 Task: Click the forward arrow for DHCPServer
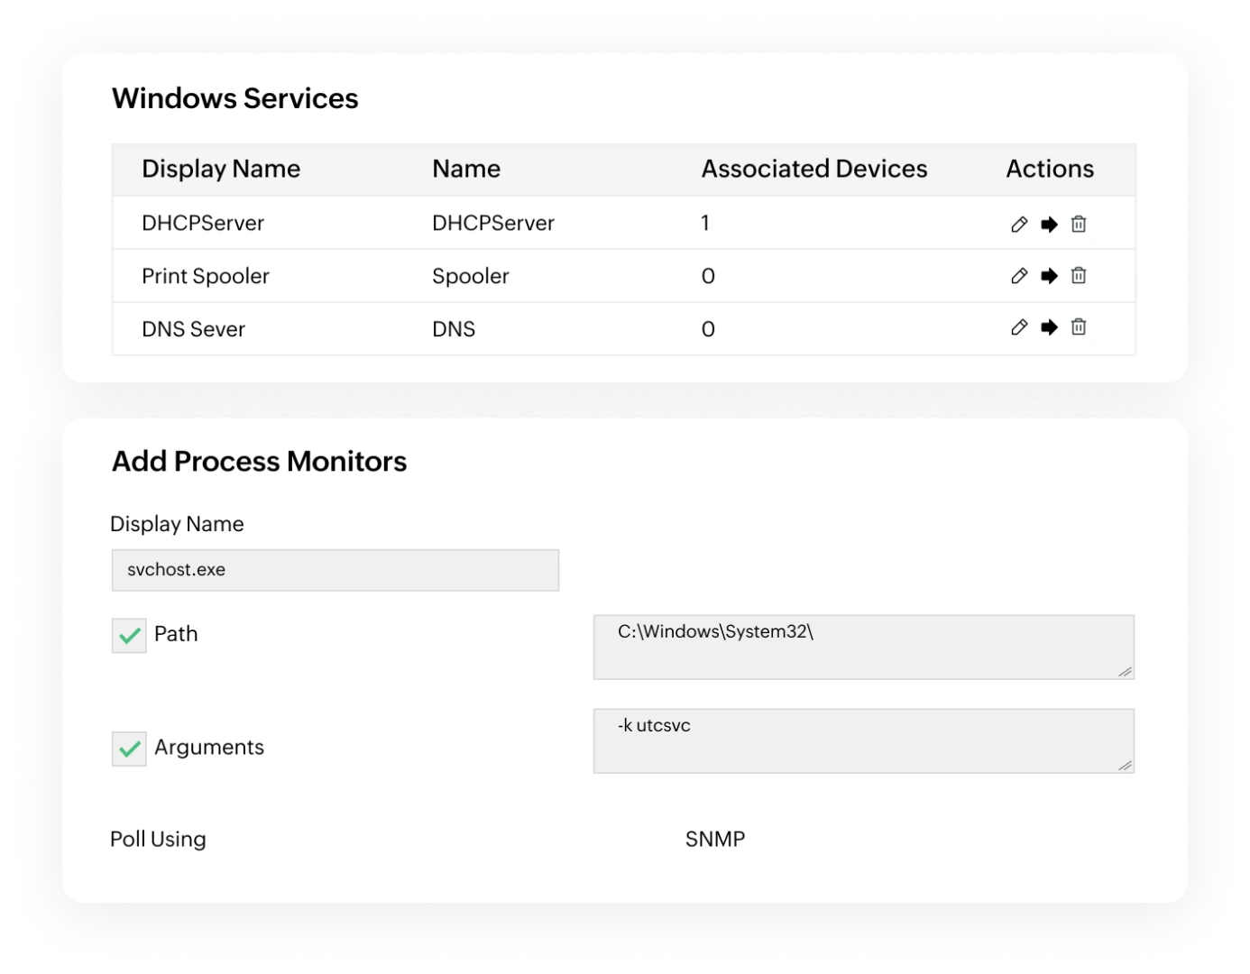(x=1049, y=224)
